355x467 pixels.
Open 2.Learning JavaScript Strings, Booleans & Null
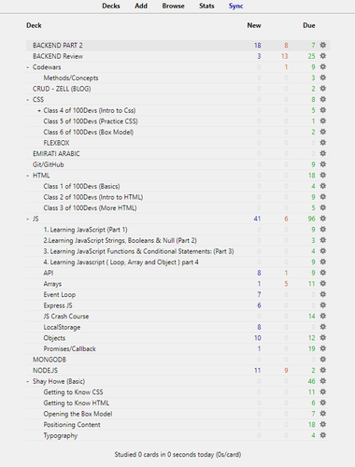point(120,241)
